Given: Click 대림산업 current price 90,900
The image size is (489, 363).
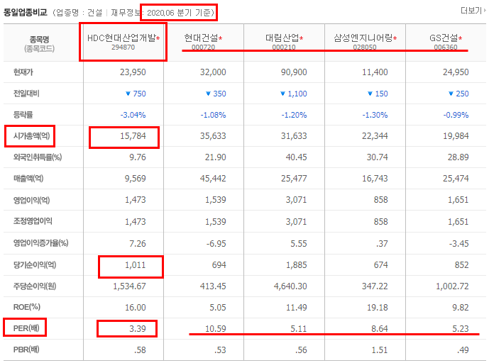Looking at the screenshot, I should click(x=294, y=72).
